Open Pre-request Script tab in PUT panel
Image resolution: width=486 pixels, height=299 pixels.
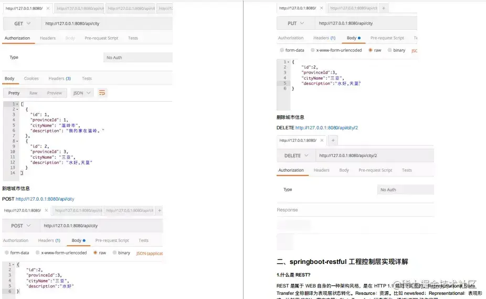click(387, 38)
